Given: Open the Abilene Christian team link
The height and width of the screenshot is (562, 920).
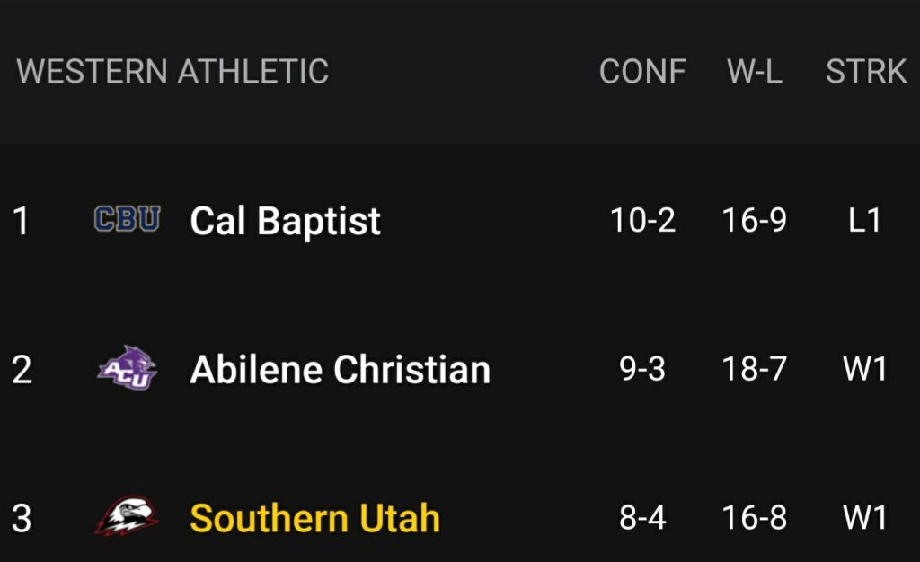Looking at the screenshot, I should pyautogui.click(x=340, y=370).
